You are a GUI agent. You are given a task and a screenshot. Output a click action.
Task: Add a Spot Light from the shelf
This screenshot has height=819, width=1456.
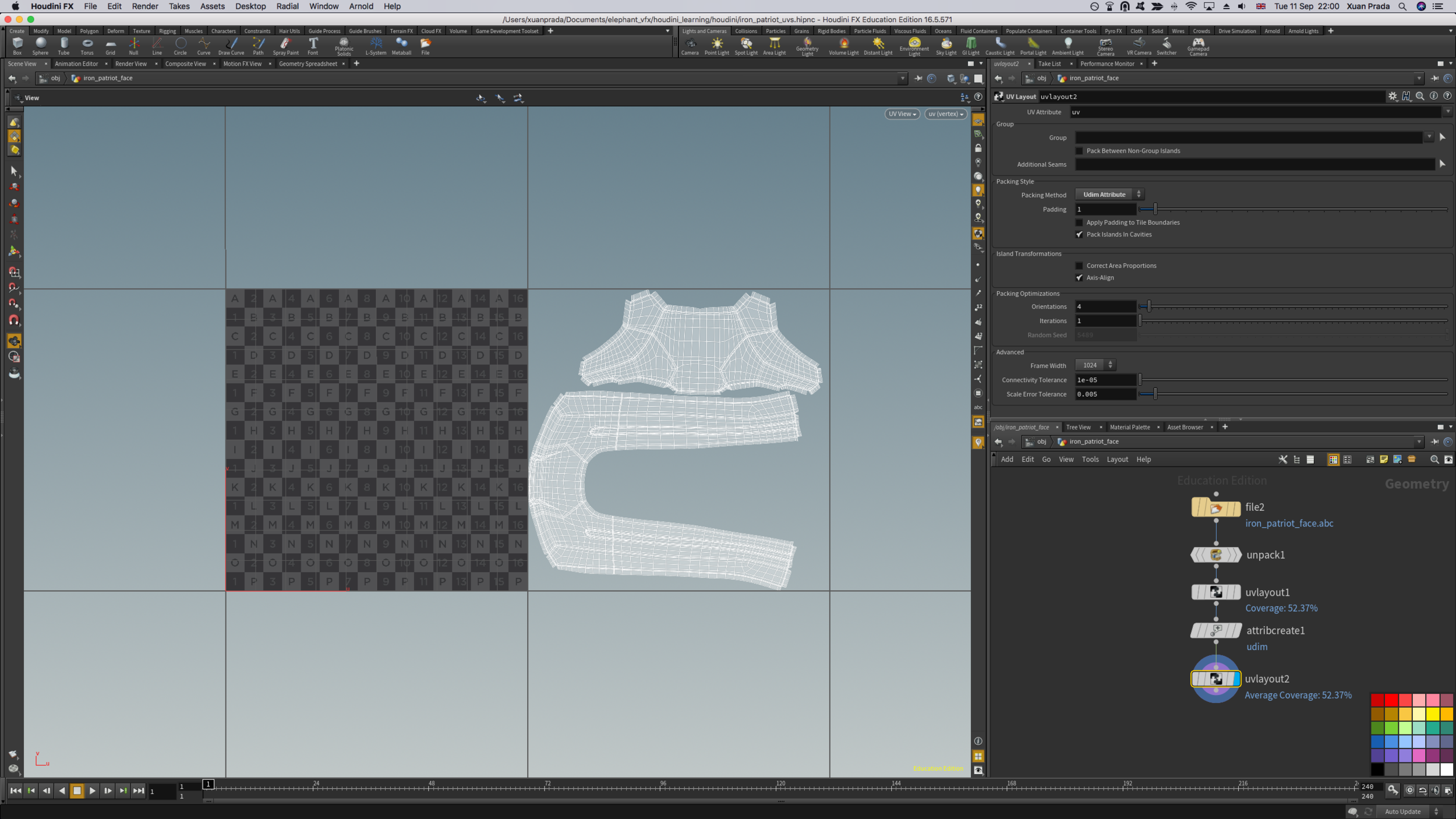(746, 45)
